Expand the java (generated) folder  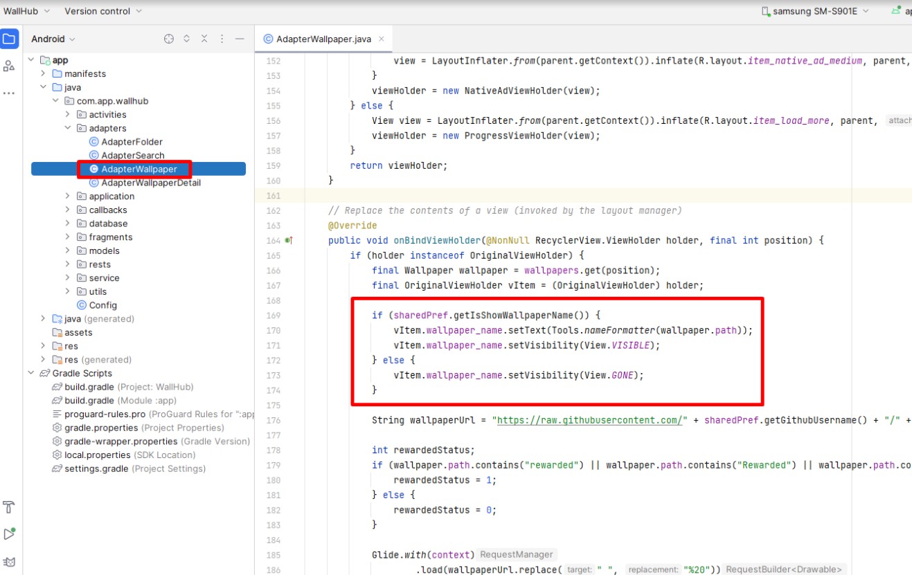click(43, 319)
